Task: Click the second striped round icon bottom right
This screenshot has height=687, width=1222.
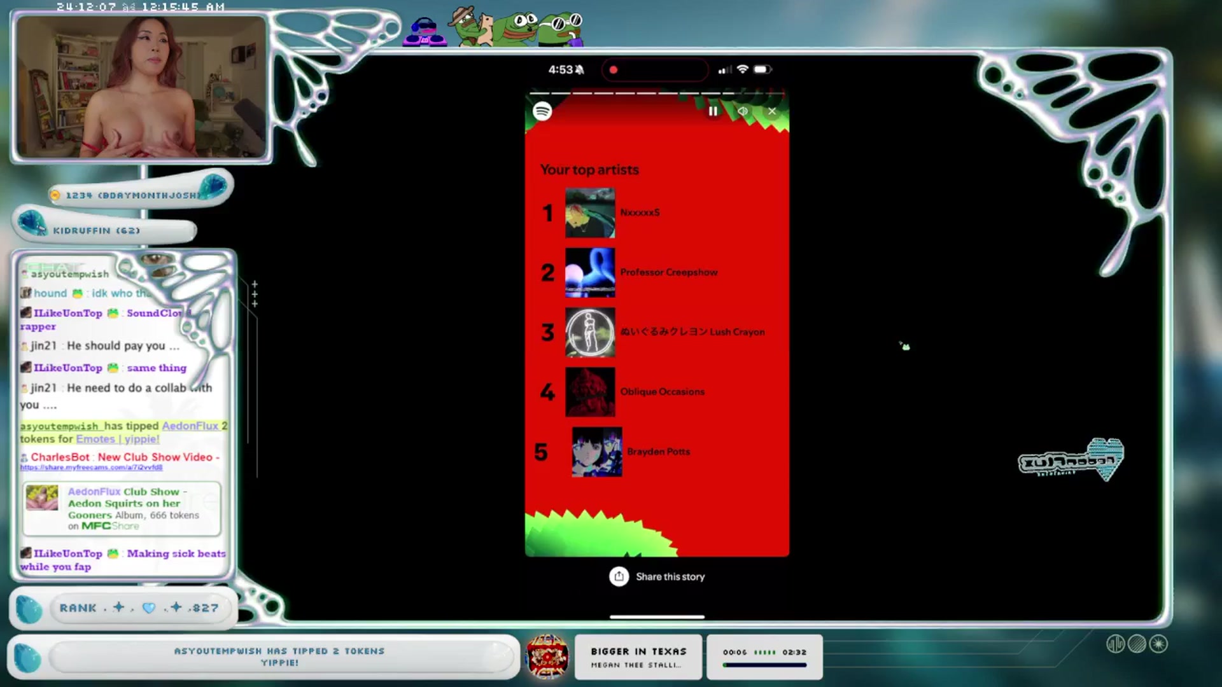Action: tap(1137, 644)
